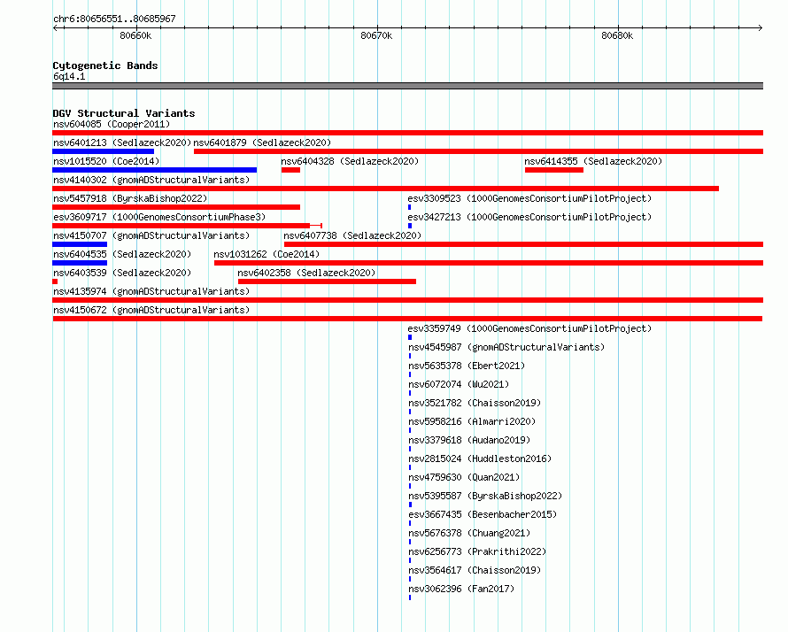Select the esv3427213 (1000GenomesConsortiumPilotProject) label
Viewport: 788px width, 632px height.
pos(529,217)
